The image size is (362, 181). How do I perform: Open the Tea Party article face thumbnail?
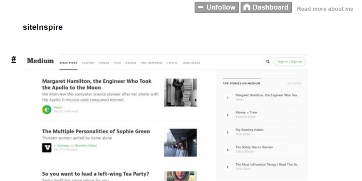[181, 176]
